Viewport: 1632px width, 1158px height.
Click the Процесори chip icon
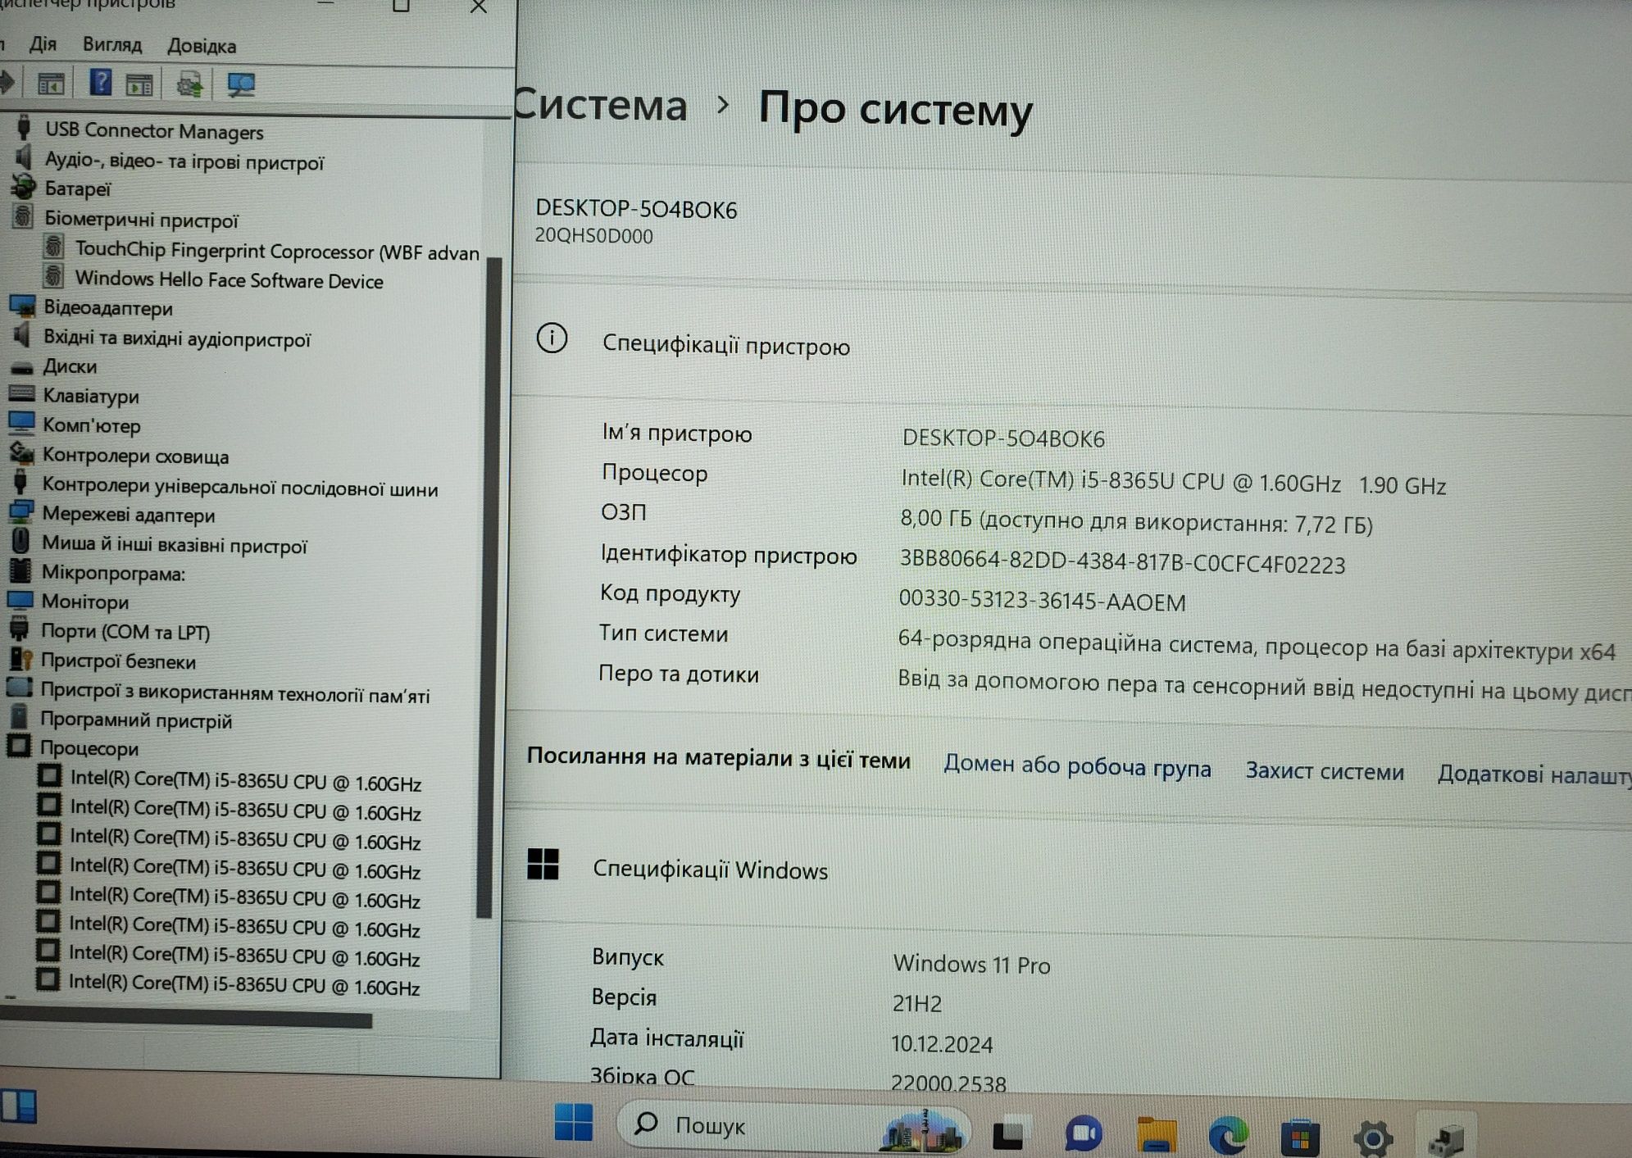(x=19, y=746)
